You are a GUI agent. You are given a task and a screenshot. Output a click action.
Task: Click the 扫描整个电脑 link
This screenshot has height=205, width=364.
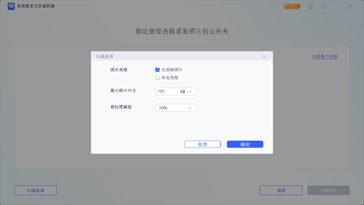[x=325, y=56]
